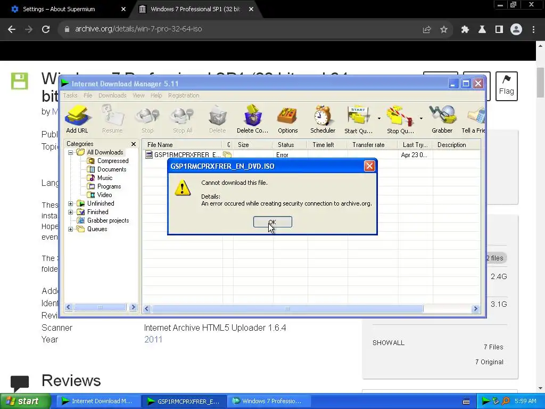Screen dimensions: 545x409
Task: Sort by Description column header
Action: tap(457, 145)
